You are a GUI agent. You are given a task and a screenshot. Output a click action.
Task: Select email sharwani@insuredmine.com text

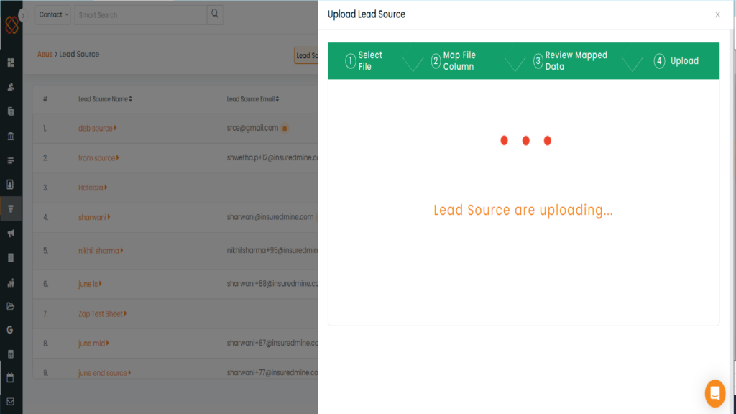[x=270, y=217]
